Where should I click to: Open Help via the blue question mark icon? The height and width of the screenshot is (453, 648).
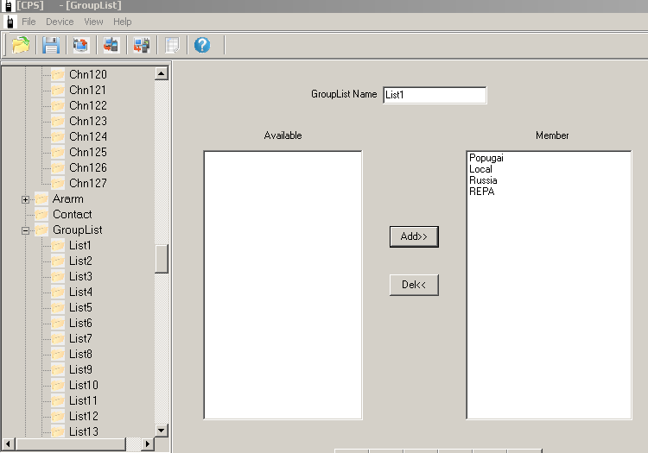tap(202, 45)
